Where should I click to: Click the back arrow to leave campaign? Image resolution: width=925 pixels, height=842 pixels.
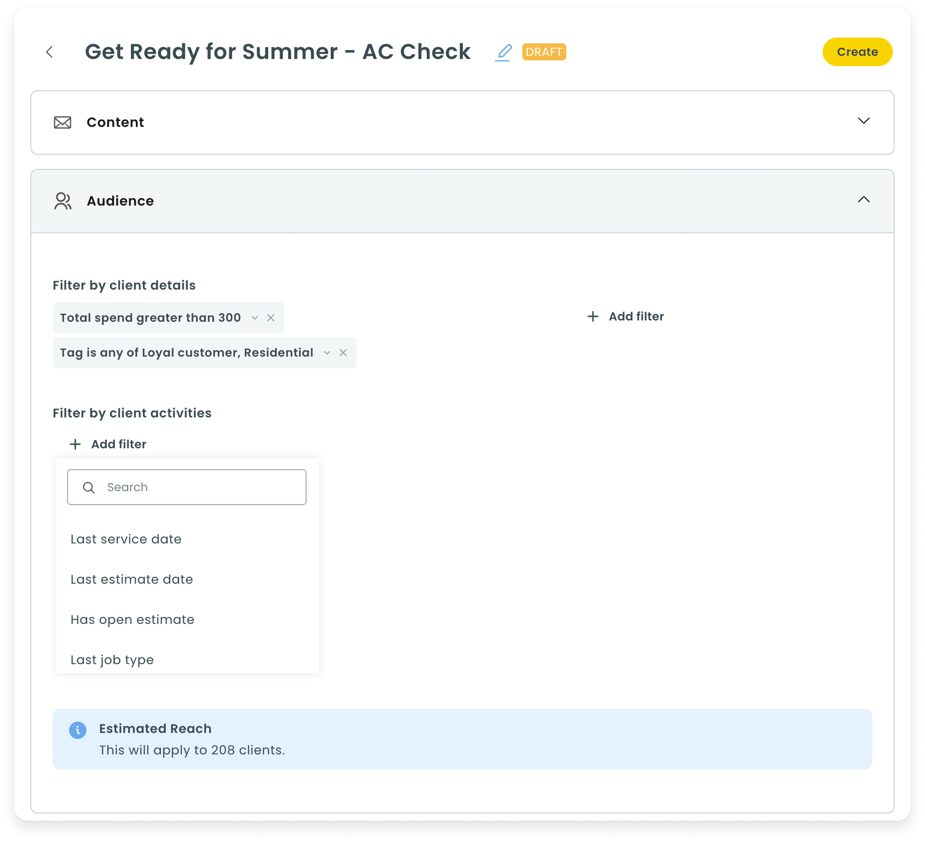(x=50, y=52)
